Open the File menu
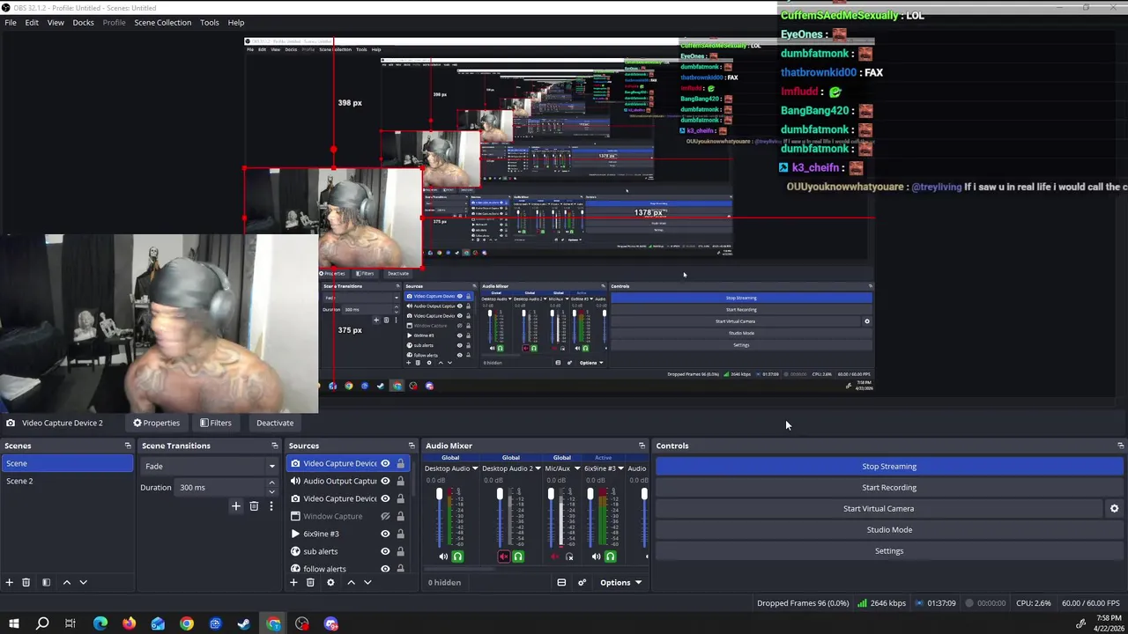 pos(11,22)
